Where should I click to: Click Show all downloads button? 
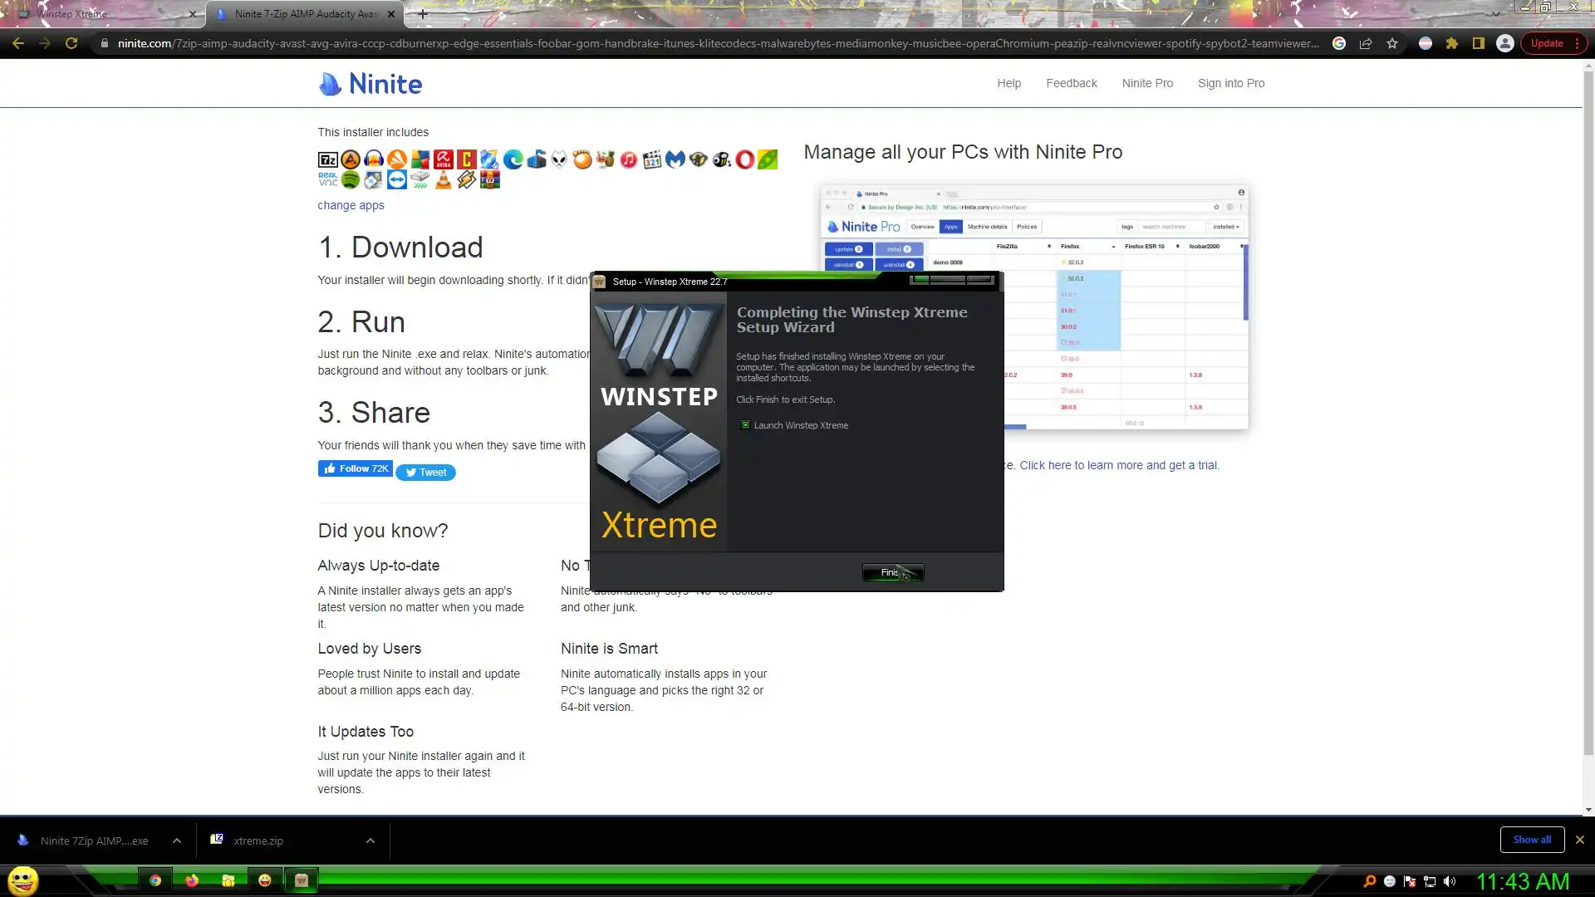coord(1531,840)
